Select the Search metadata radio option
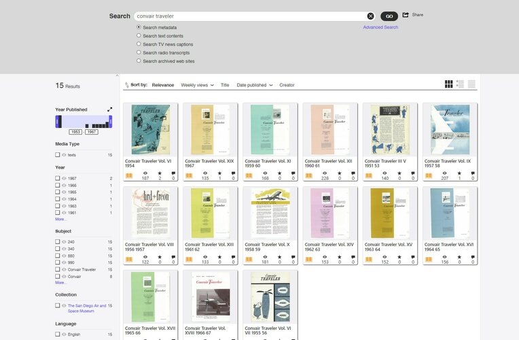The width and height of the screenshot is (519, 340). [x=139, y=27]
